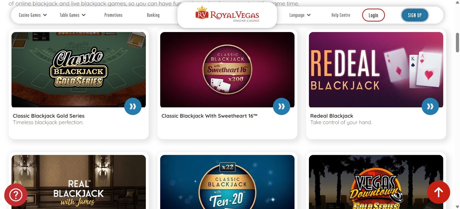Select Real Blackjack with James thumbnail
Image resolution: width=460 pixels, height=209 pixels.
[79, 182]
